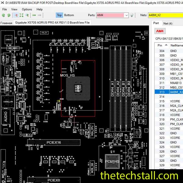Open the Options menu
The width and height of the screenshot is (183, 183).
27,9
